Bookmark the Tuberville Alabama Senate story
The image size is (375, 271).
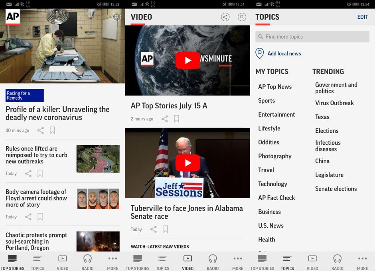pos(165,229)
